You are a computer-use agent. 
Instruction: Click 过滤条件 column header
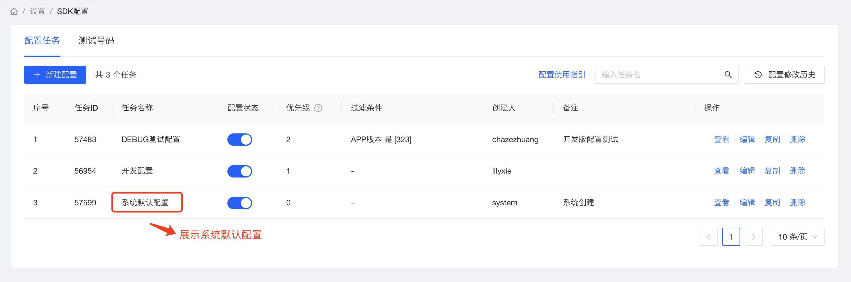pyautogui.click(x=366, y=108)
